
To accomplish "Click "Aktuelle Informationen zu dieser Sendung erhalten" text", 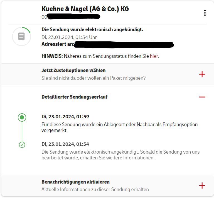I will [95, 189].
